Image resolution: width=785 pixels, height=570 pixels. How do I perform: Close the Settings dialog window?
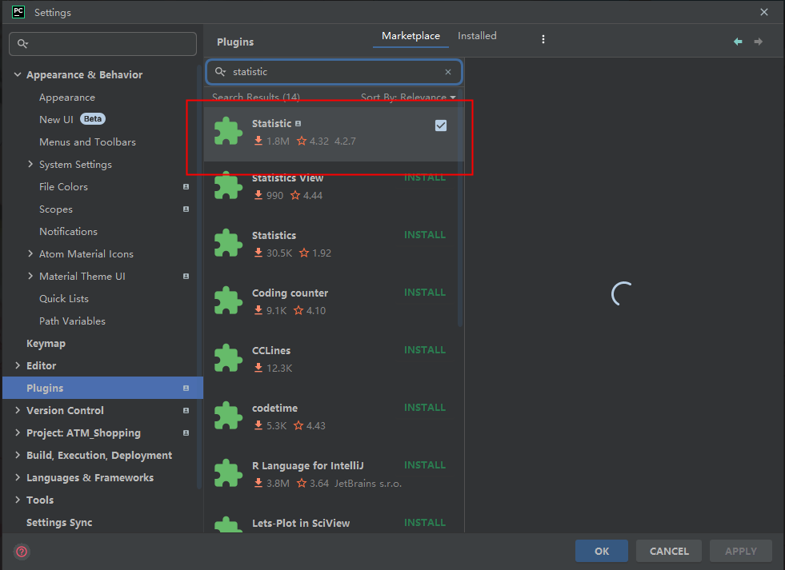tap(764, 12)
